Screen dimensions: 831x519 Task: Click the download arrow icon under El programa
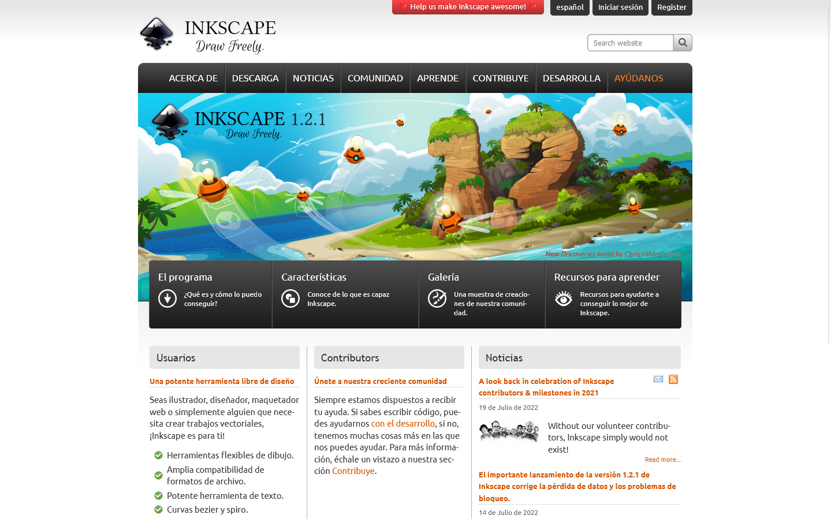pos(167,298)
